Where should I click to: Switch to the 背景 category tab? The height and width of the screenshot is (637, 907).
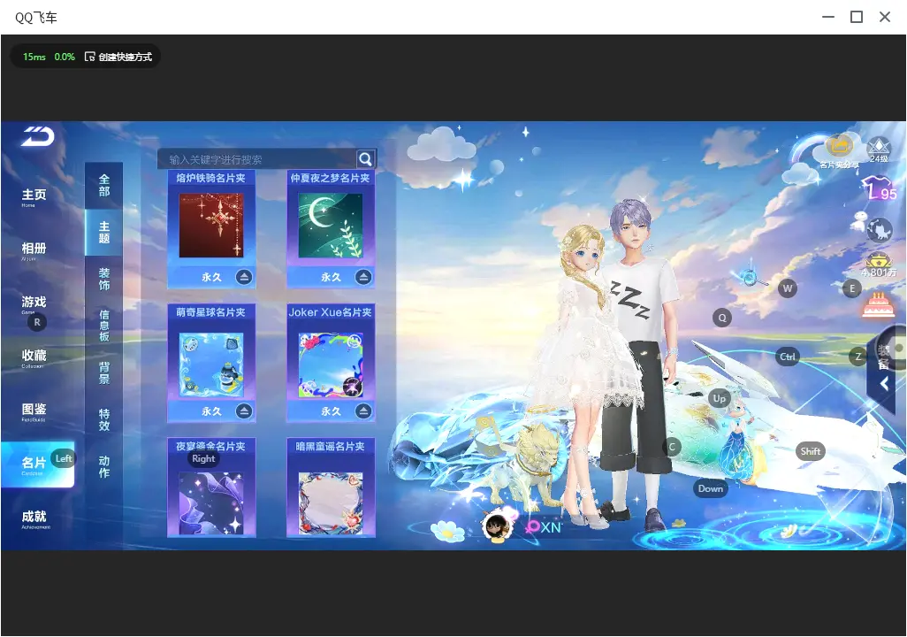(104, 373)
